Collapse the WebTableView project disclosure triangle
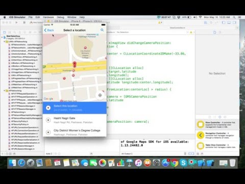 [2, 37]
